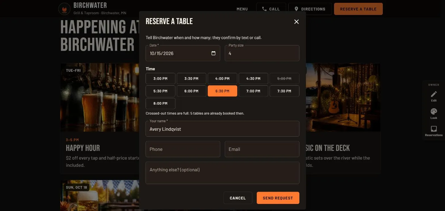This screenshot has height=211, width=445.
Task: Click into the Email field
Action: click(262, 149)
